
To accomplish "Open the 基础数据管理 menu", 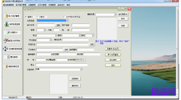I will click(8, 5).
